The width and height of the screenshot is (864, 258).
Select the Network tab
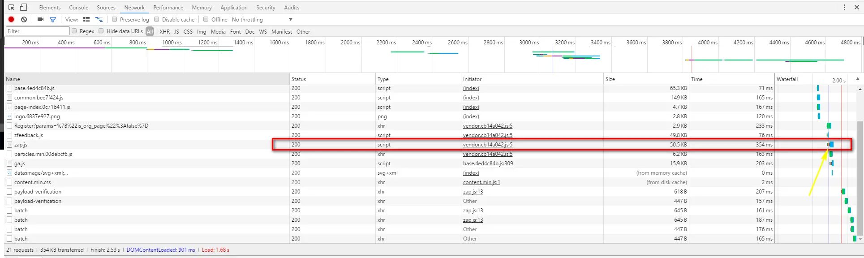(134, 8)
